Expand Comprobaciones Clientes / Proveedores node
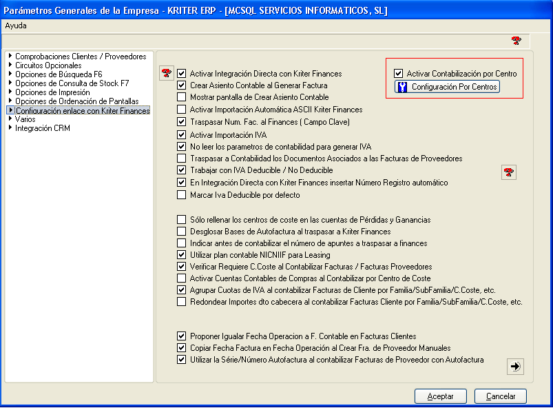The image size is (553, 408). coord(10,56)
